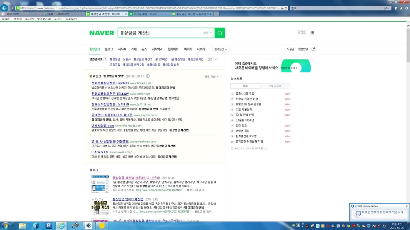Expand the 더보기 category dropdown
Viewport: 410px width, 230px height.
click(202, 49)
